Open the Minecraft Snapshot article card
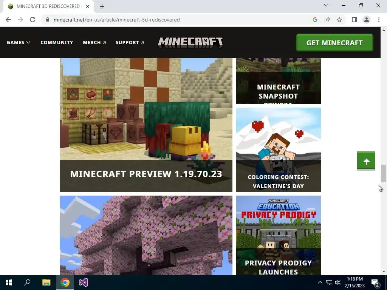Screen dimensions: 387x290 click(x=279, y=81)
